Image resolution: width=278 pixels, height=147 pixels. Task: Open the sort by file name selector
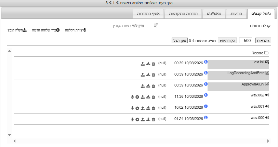point(129,26)
